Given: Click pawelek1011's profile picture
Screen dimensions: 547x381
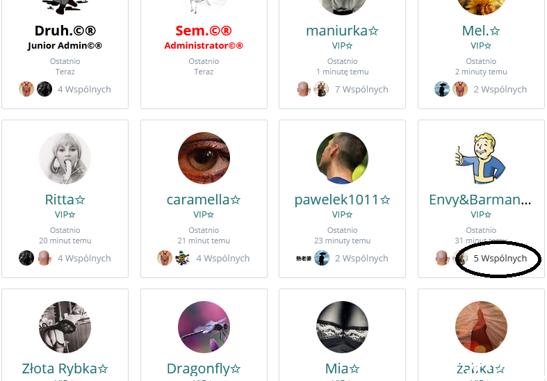Looking at the screenshot, I should [x=342, y=158].
